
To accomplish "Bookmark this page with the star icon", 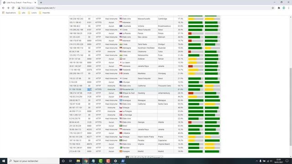I will [x=273, y=8].
